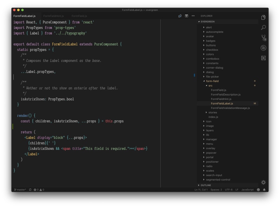Expand the constants folder
280x207 pixels.
(228, 63)
